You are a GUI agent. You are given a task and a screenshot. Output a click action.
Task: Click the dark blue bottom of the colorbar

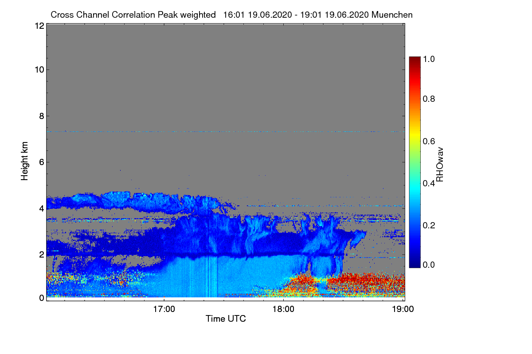tap(415, 264)
